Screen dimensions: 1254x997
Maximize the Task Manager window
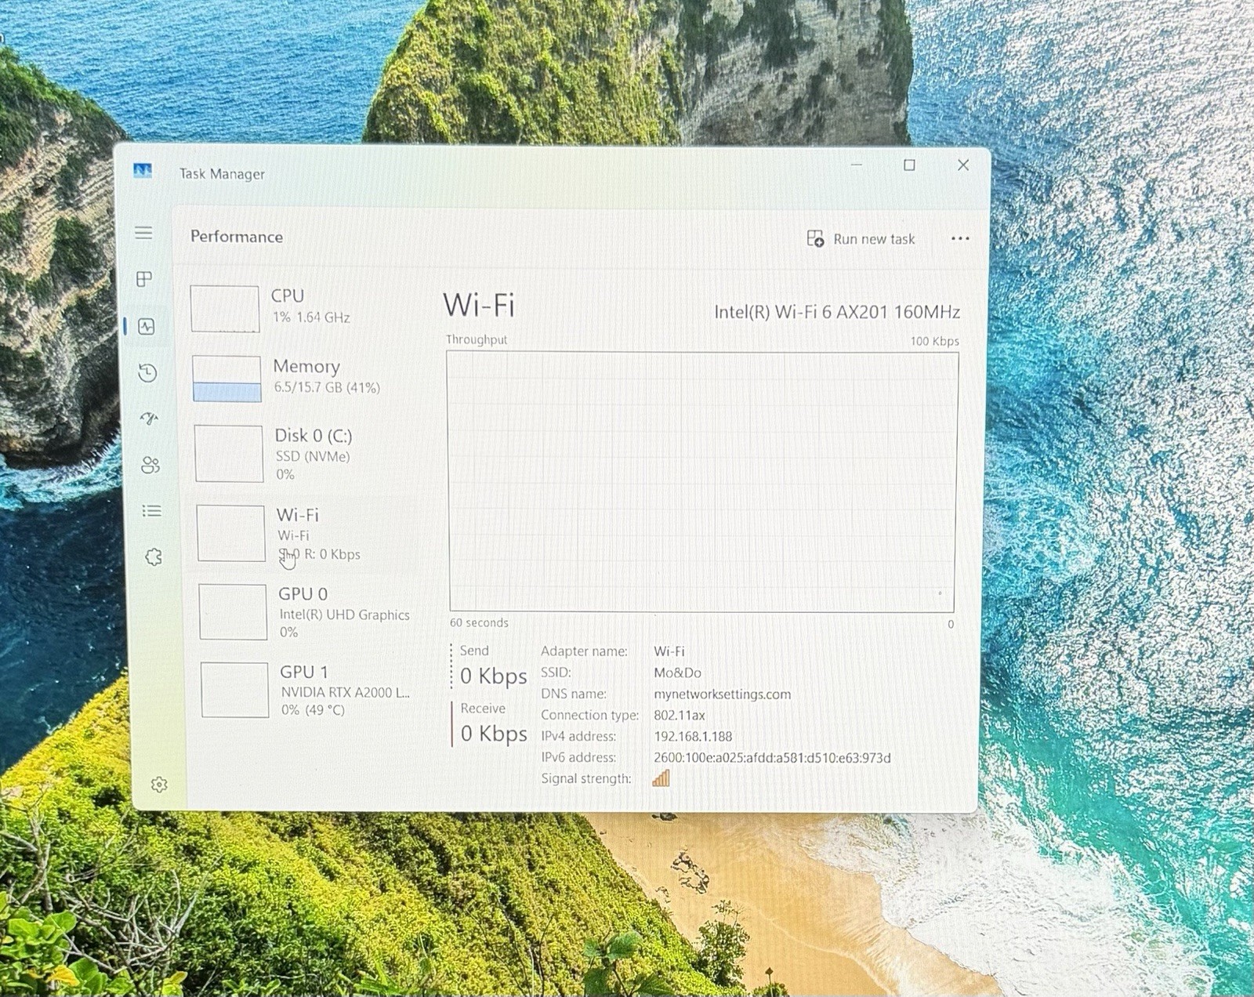(x=909, y=165)
